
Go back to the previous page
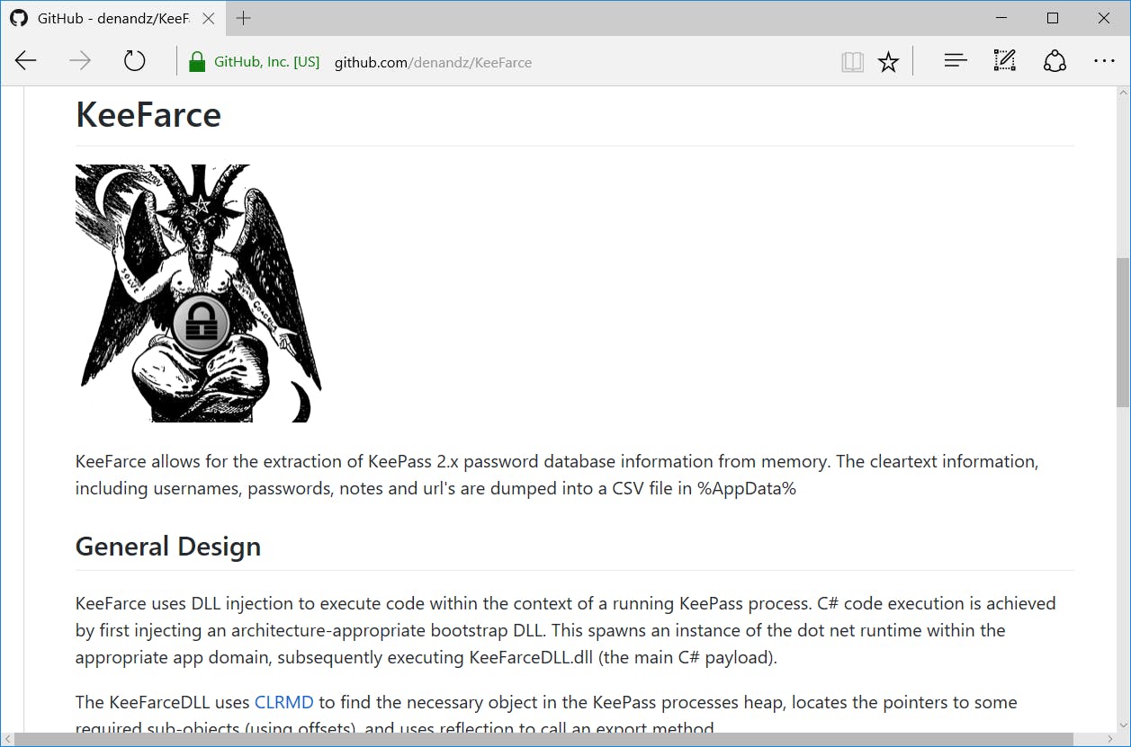pos(26,61)
